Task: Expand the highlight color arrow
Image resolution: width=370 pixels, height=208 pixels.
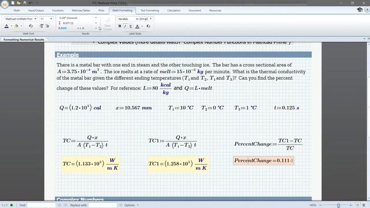Action: 21,26
